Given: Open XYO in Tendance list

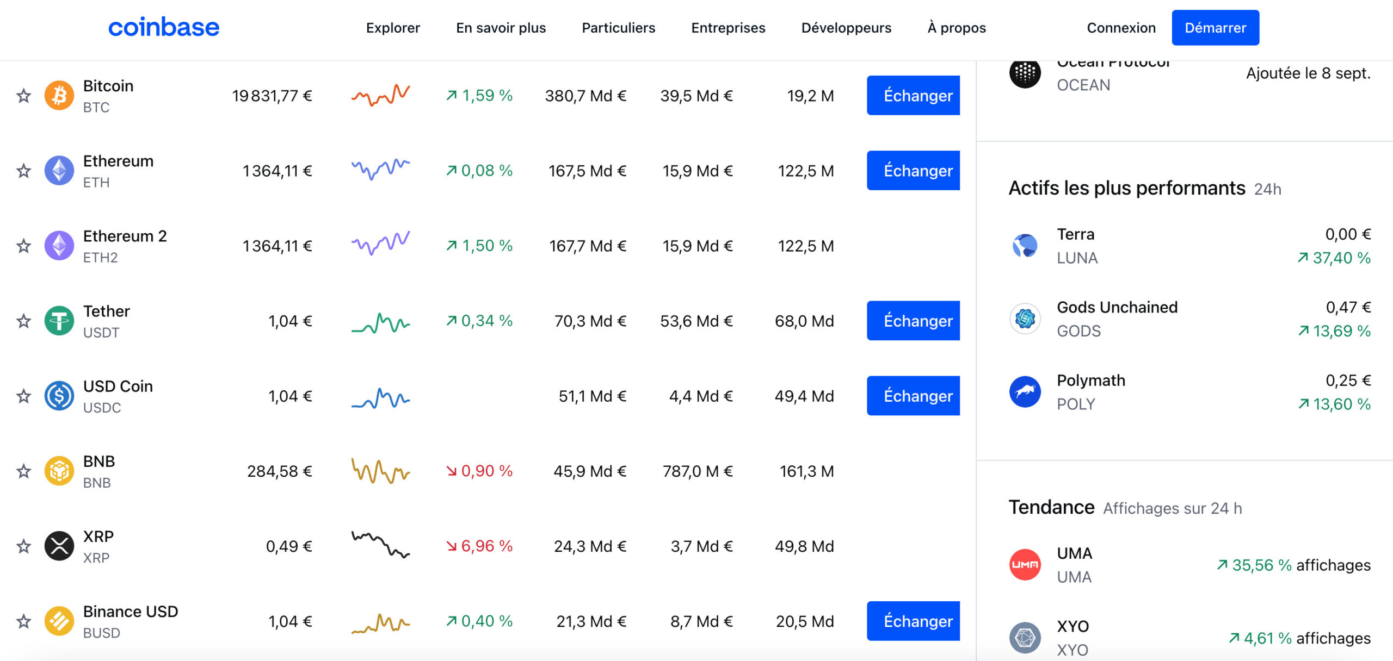Looking at the screenshot, I should coord(1189,638).
